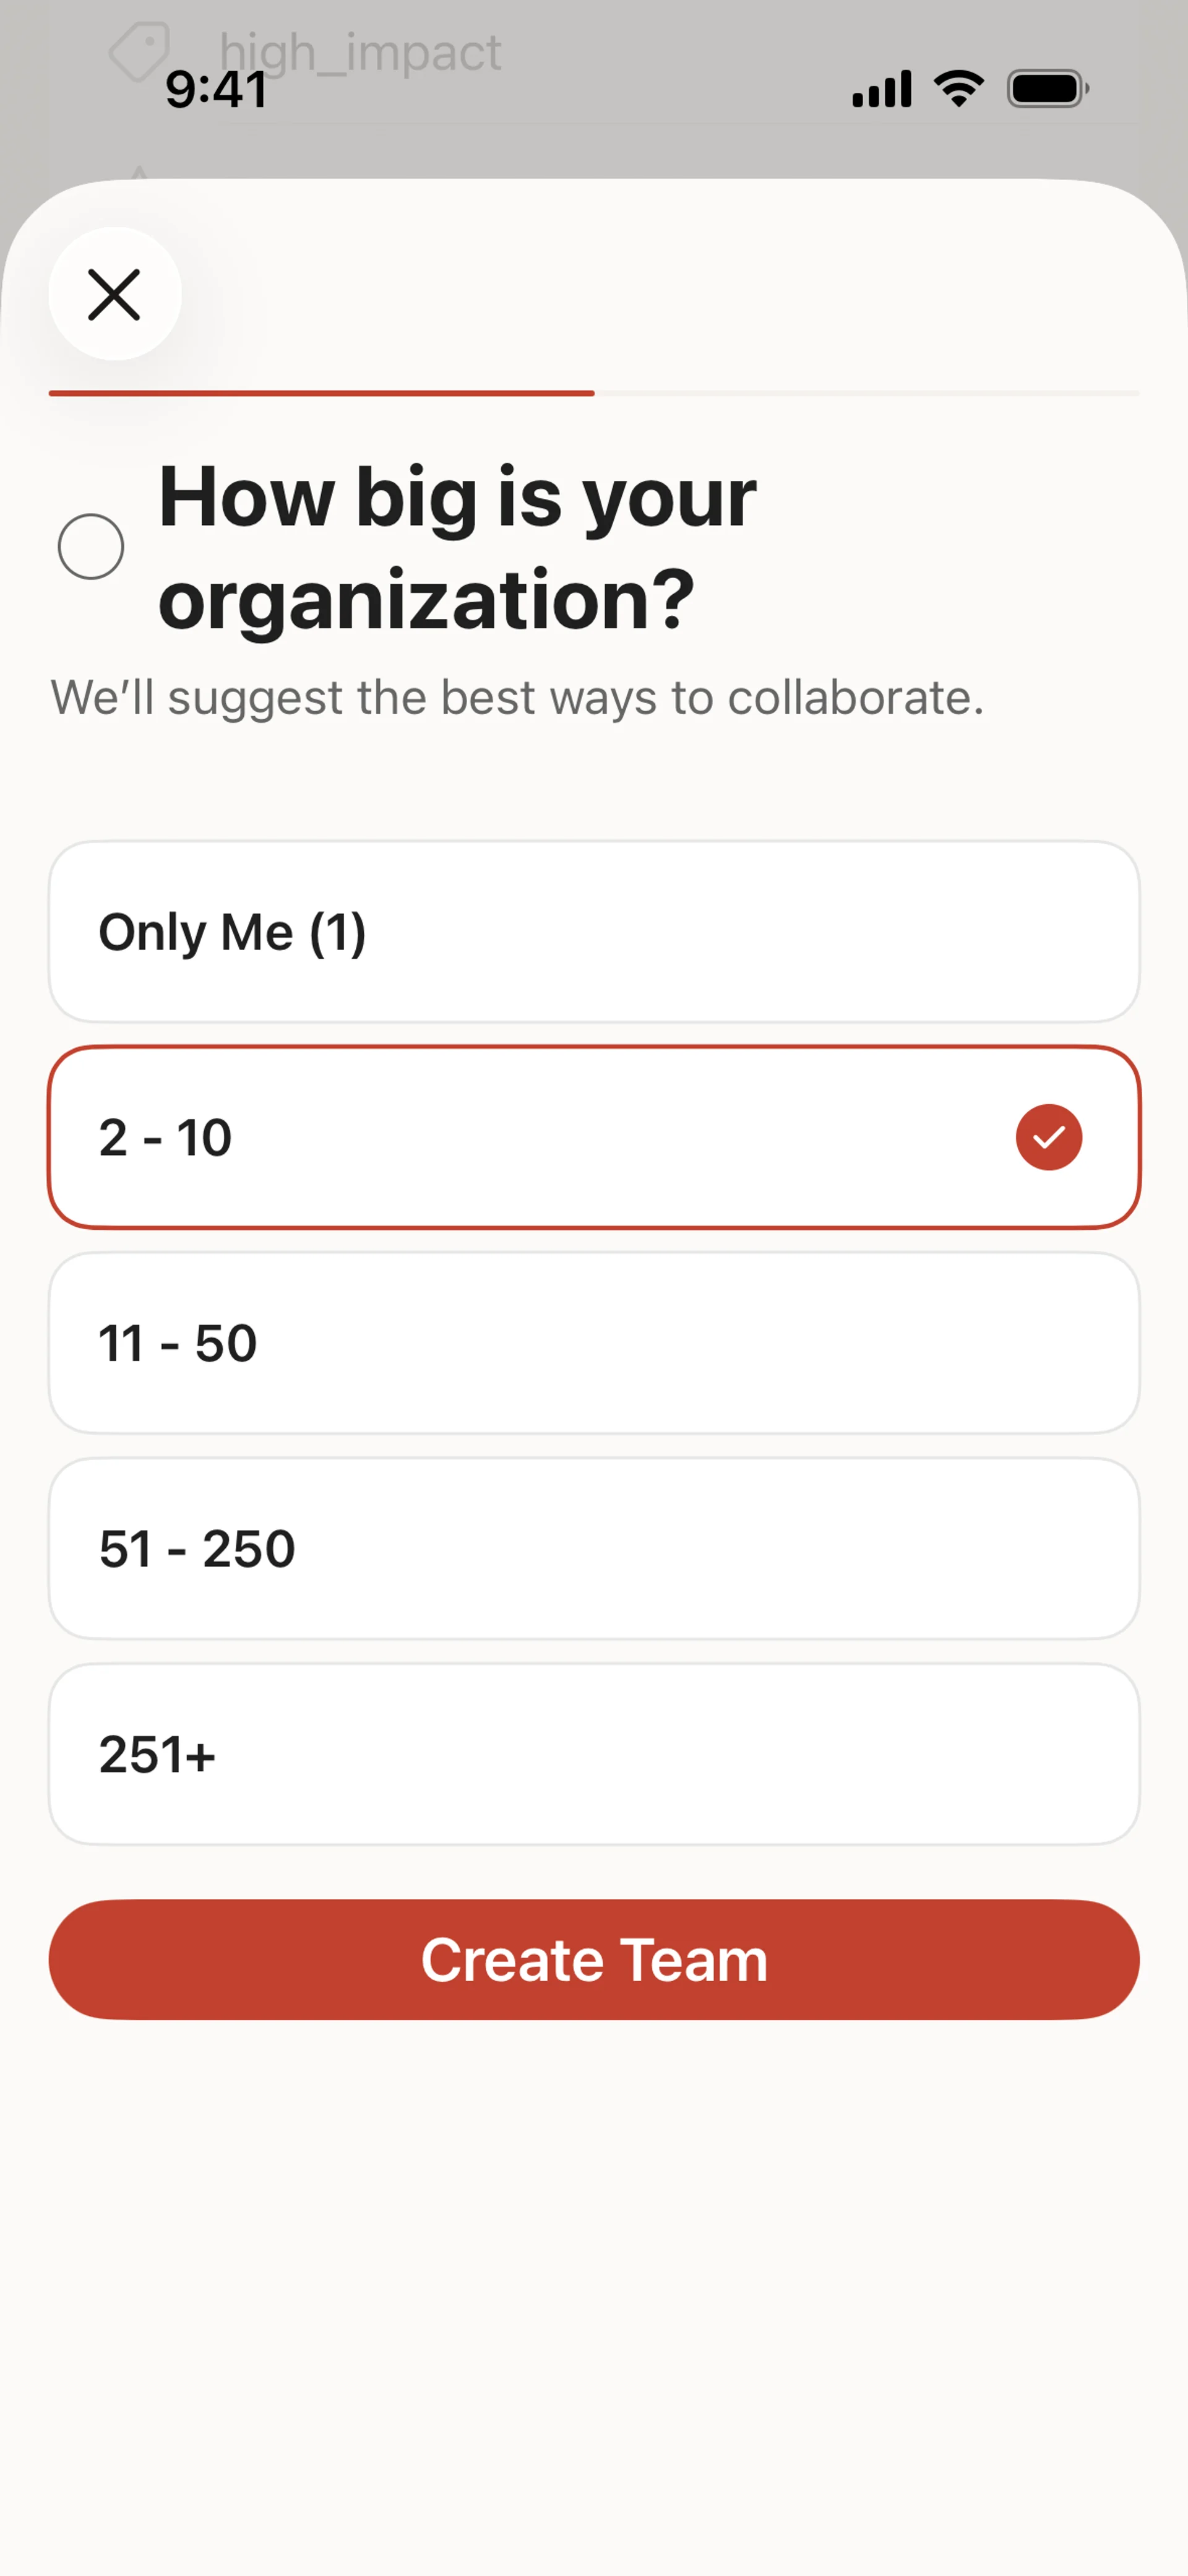Toggle the empty circle beside the heading

[x=91, y=547]
